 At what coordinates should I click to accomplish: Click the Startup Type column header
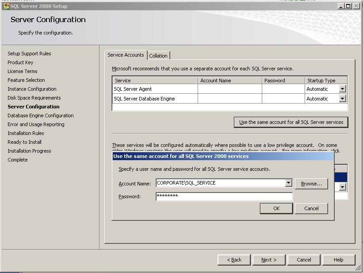(x=326, y=81)
